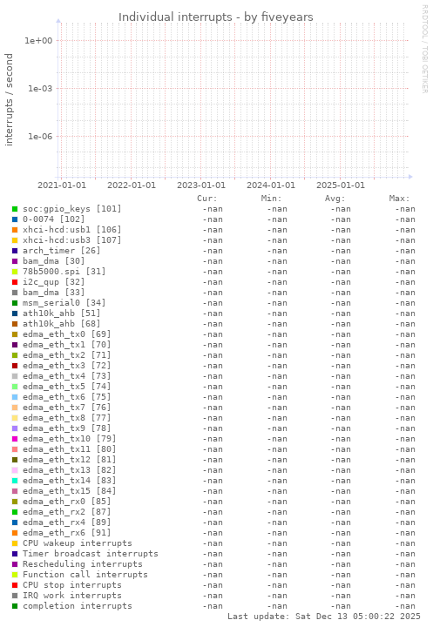Click the Min: column header

tap(271, 199)
